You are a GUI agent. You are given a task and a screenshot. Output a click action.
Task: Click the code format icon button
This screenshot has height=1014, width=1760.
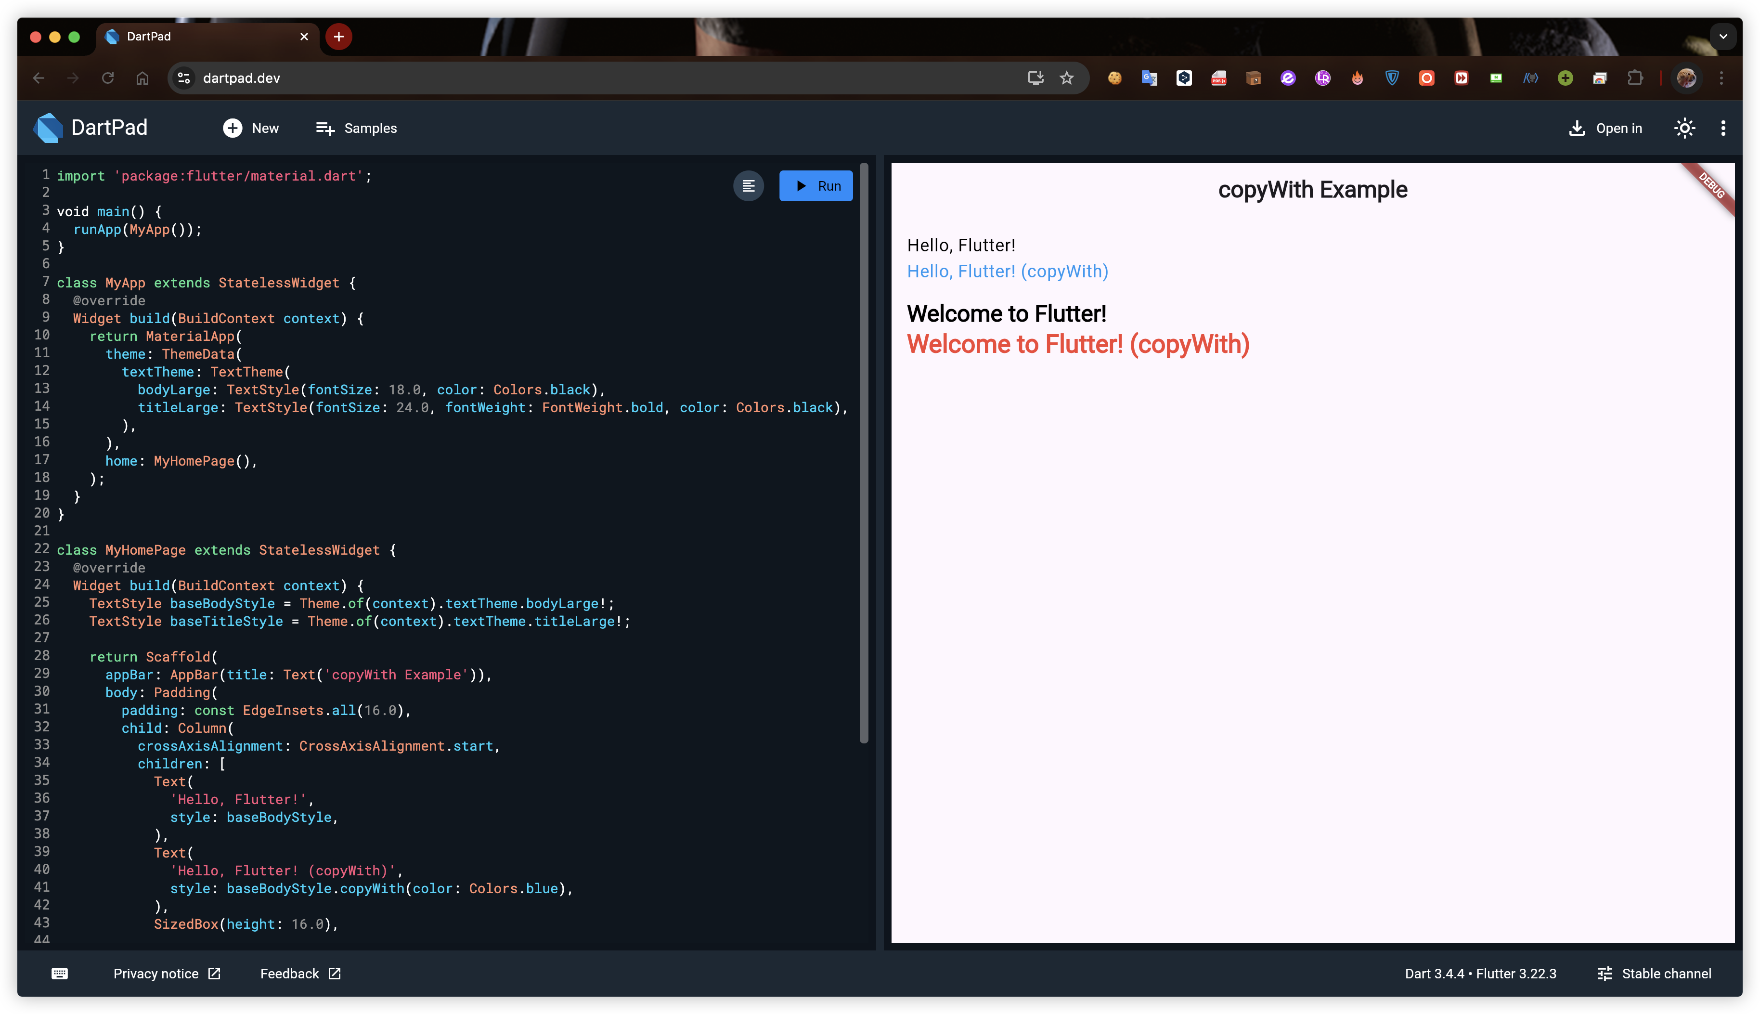pyautogui.click(x=749, y=186)
